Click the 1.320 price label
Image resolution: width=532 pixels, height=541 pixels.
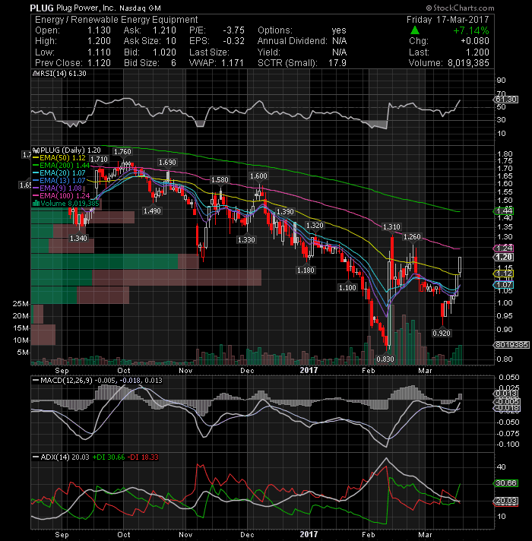(315, 226)
